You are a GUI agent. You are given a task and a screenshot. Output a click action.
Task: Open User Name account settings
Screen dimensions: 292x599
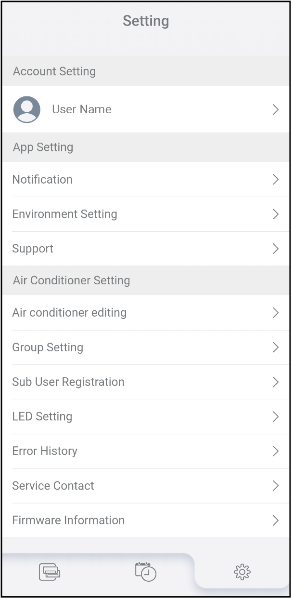tap(82, 109)
